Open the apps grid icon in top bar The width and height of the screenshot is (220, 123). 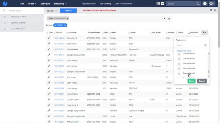tap(158, 4)
